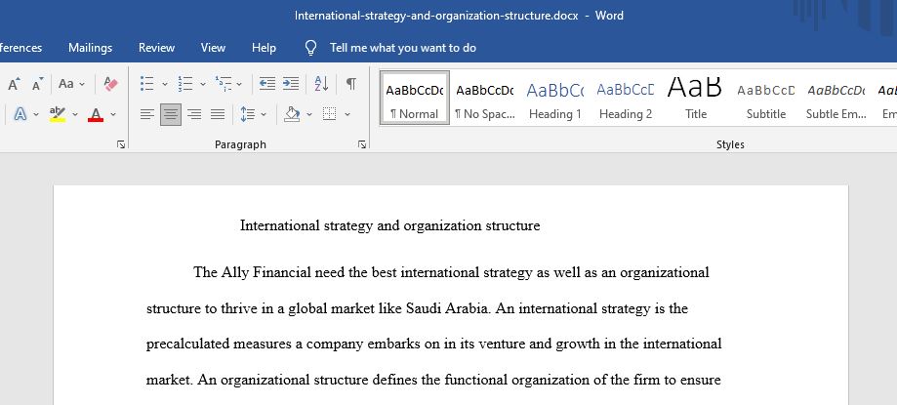Screen dimensions: 897x405
Task: Apply the Subtitle style
Action: point(766,98)
